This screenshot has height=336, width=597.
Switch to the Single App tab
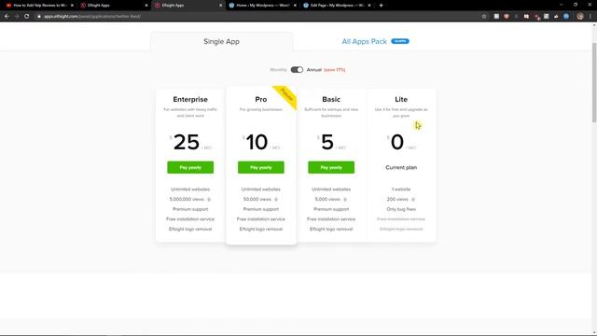(222, 41)
